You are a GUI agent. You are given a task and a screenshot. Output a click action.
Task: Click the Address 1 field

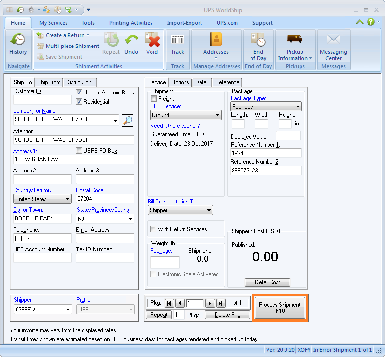point(74,159)
